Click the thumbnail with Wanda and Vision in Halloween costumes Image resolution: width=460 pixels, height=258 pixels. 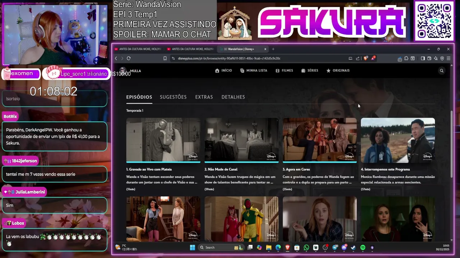241,219
